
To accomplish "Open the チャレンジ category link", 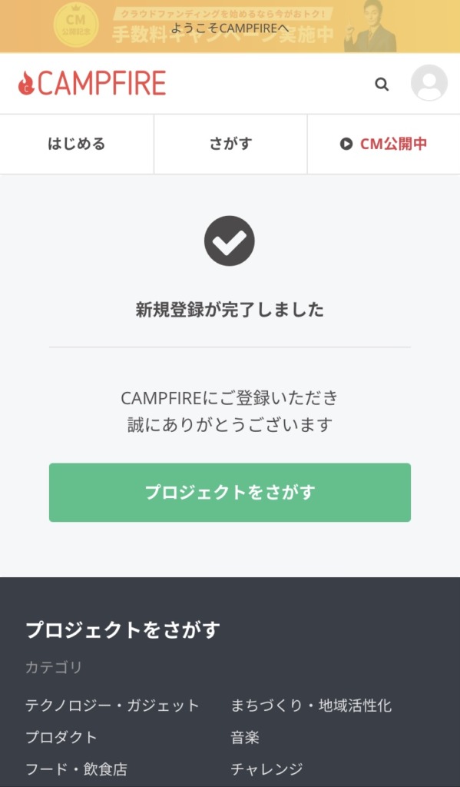I will point(267,769).
